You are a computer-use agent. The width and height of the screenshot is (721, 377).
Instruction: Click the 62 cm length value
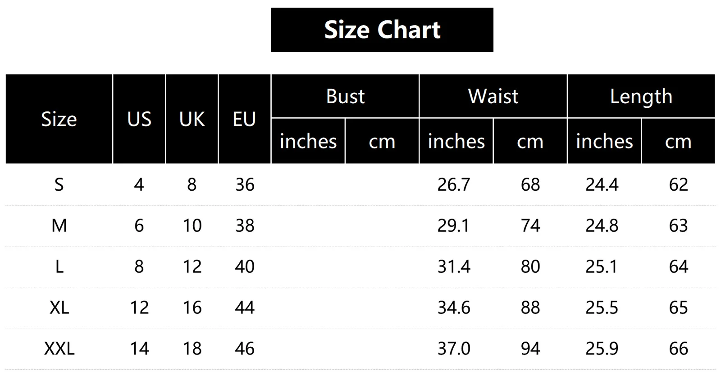point(678,184)
